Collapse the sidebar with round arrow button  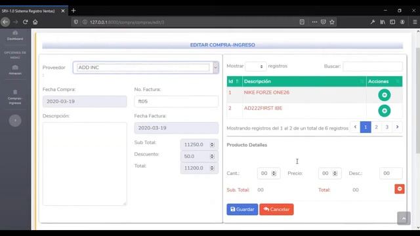15,121
